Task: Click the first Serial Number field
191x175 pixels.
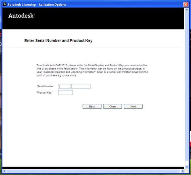Action: 64,86
